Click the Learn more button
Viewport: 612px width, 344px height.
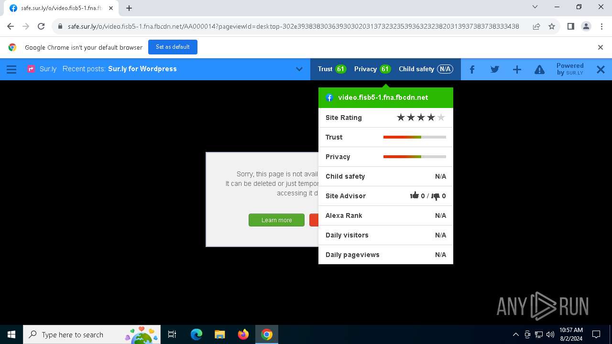pos(276,220)
